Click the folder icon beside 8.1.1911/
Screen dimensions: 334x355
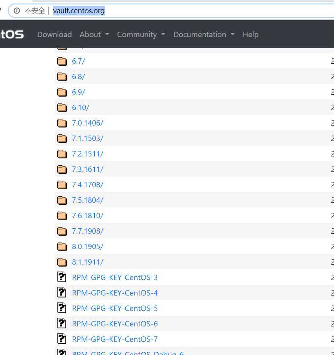(62, 262)
